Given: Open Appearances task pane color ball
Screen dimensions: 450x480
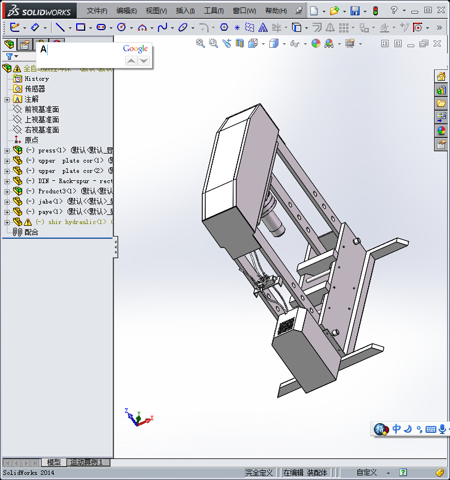Looking at the screenshot, I should [441, 131].
